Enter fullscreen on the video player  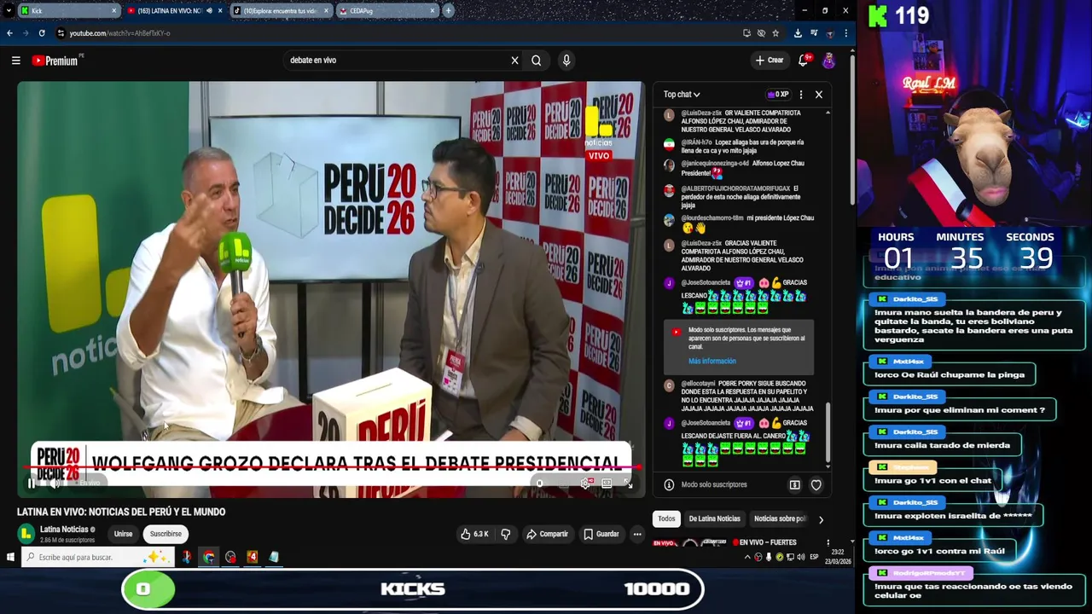point(628,484)
